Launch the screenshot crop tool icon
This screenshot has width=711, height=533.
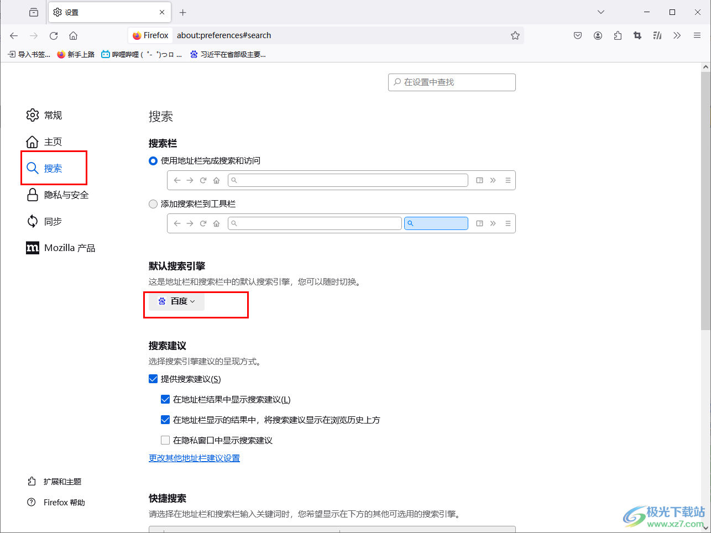pyautogui.click(x=637, y=35)
